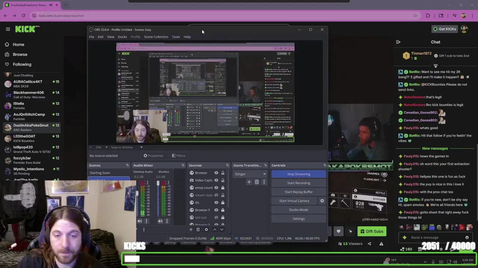This screenshot has width=478, height=268.
Task: Open the Kick hamburger sidebar menu
Action: [x=8, y=29]
